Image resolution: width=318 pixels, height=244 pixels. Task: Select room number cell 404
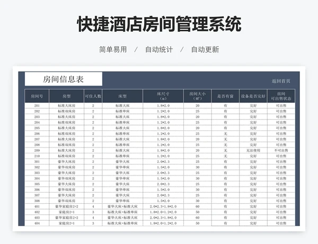click(x=37, y=223)
